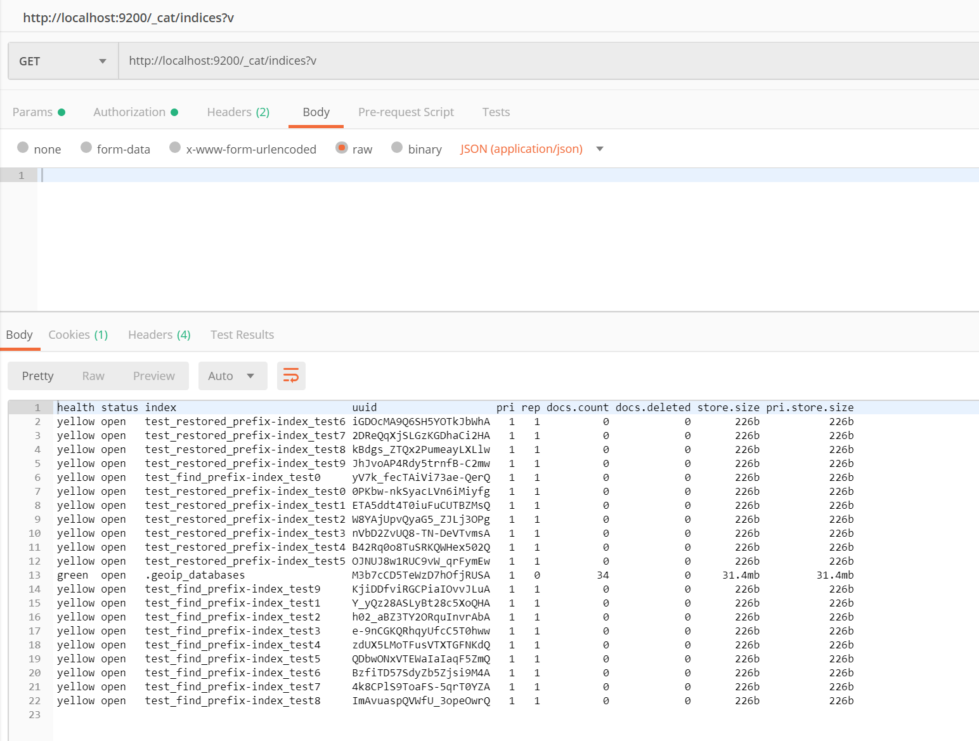Image resolution: width=979 pixels, height=741 pixels.
Task: Click the uuid column header
Action: 365,407
